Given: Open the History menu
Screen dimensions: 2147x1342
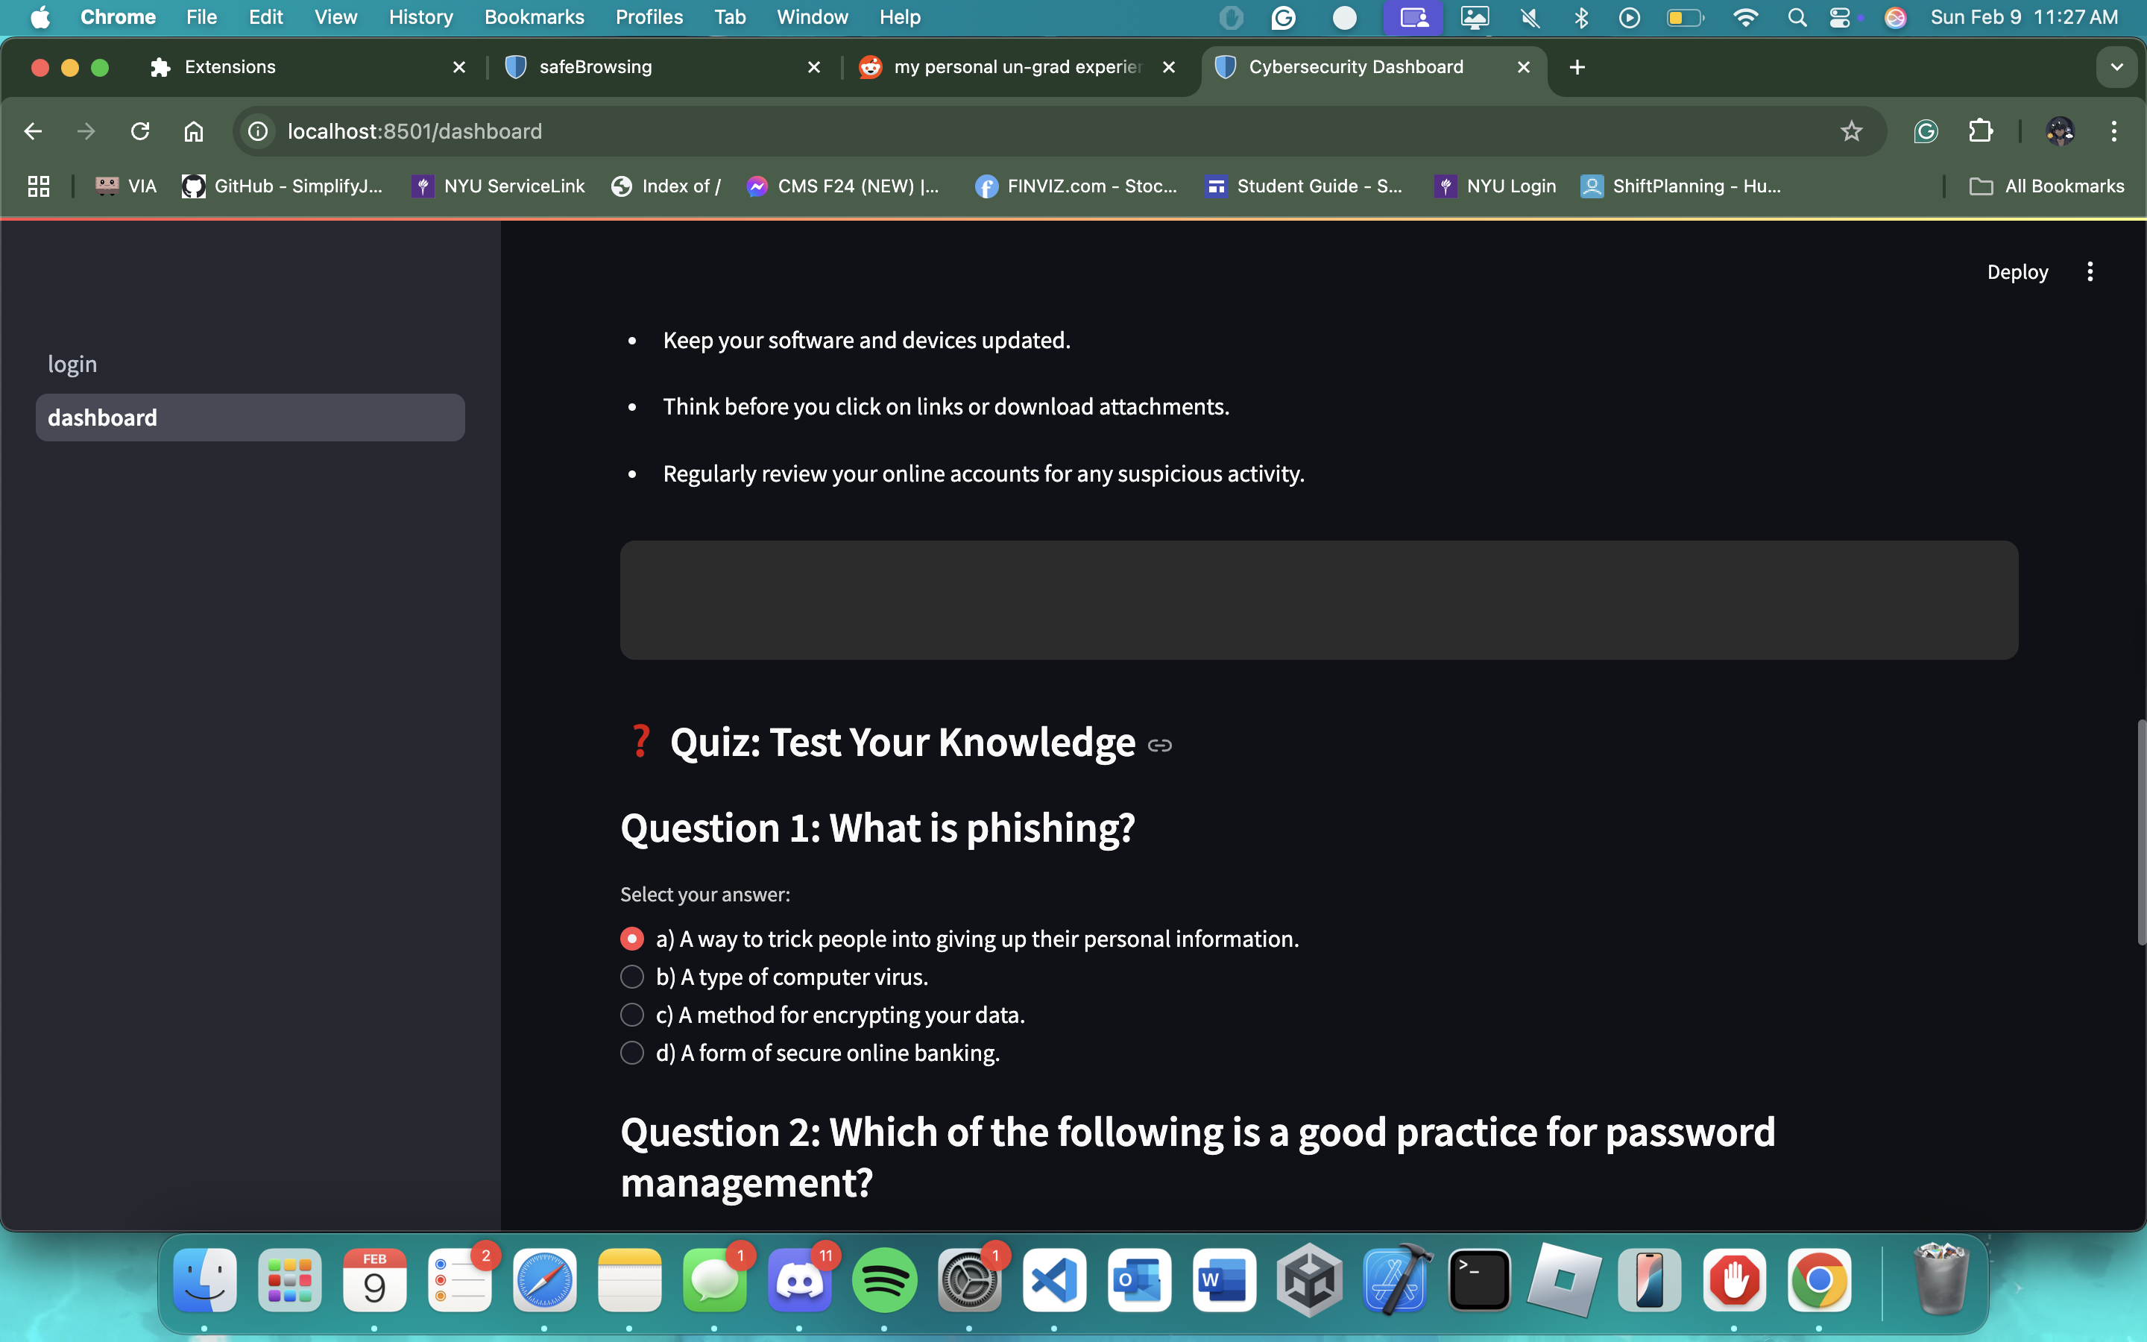Looking at the screenshot, I should (x=420, y=17).
